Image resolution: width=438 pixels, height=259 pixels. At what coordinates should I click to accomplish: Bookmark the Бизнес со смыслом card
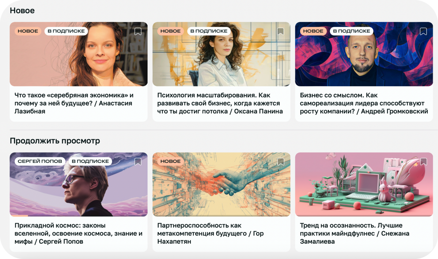(423, 32)
